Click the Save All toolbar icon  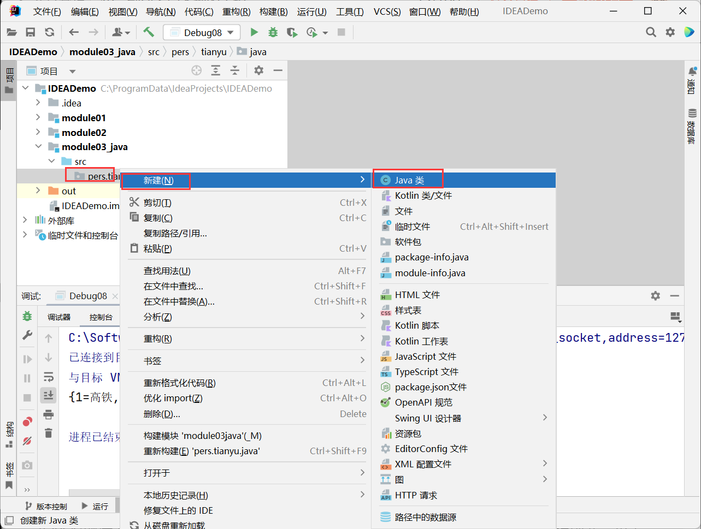[31, 33]
